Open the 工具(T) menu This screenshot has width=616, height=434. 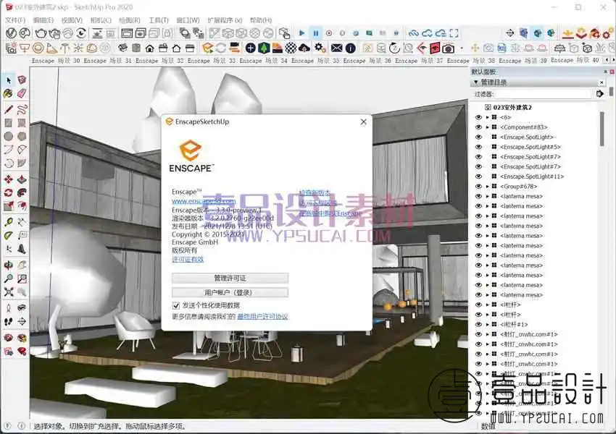(x=159, y=20)
